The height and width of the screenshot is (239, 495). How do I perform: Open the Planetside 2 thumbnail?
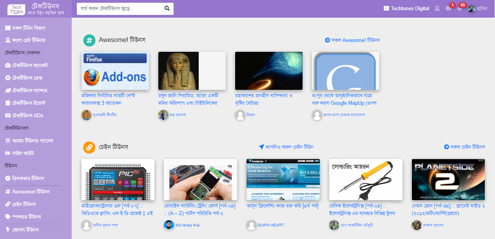(448, 180)
